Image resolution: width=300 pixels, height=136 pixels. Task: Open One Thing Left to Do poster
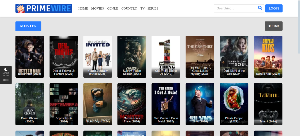pyautogui.click(x=166, y=57)
